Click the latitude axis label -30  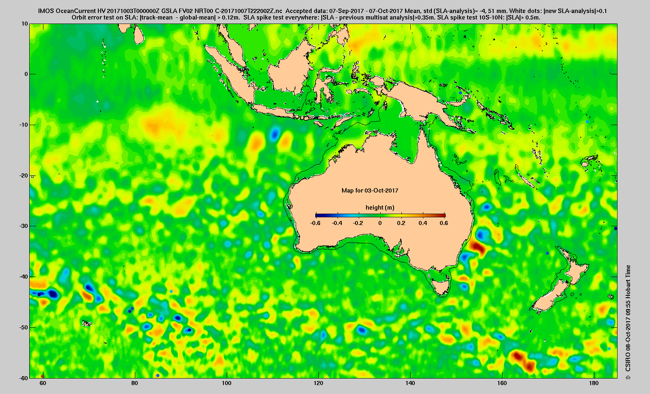click(x=24, y=226)
